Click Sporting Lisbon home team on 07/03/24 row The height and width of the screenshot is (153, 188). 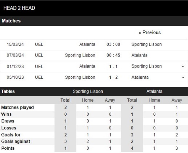point(80,55)
